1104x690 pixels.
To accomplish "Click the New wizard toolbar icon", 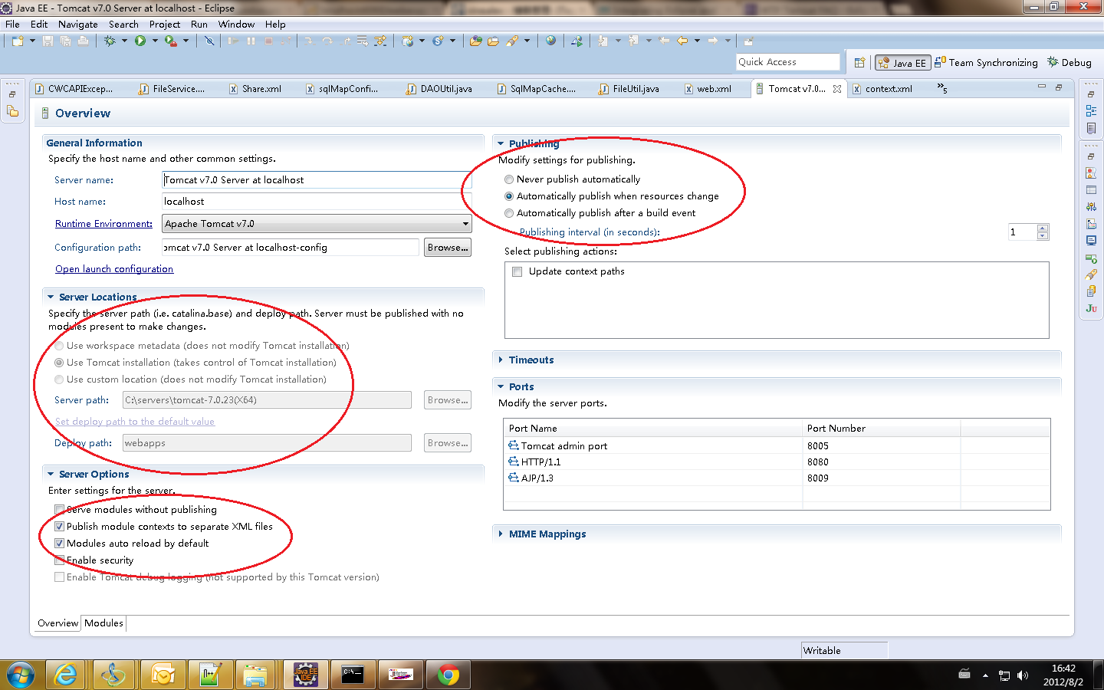I will coord(17,41).
